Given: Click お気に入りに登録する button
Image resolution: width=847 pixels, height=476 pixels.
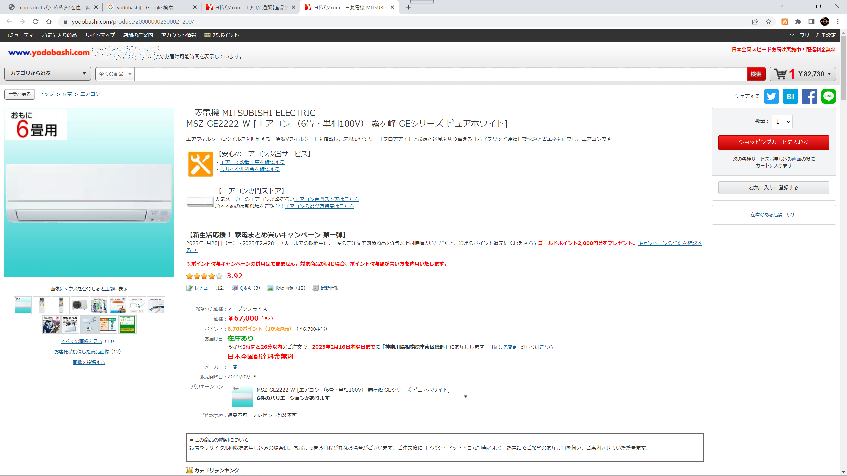Looking at the screenshot, I should (x=774, y=188).
